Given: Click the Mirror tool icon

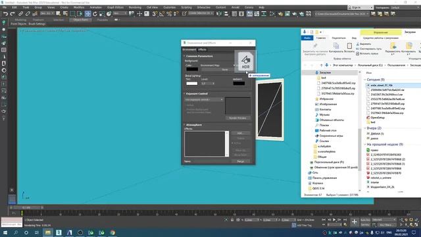Looking at the screenshot, I should pos(219,14).
